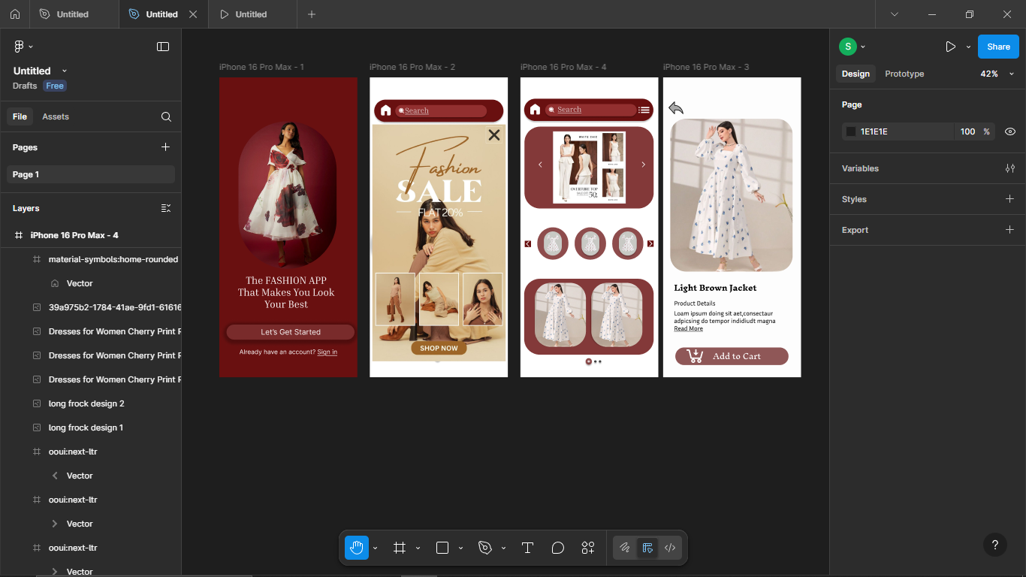Select the Prototype tab in right panel
This screenshot has height=577, width=1026.
pos(904,74)
